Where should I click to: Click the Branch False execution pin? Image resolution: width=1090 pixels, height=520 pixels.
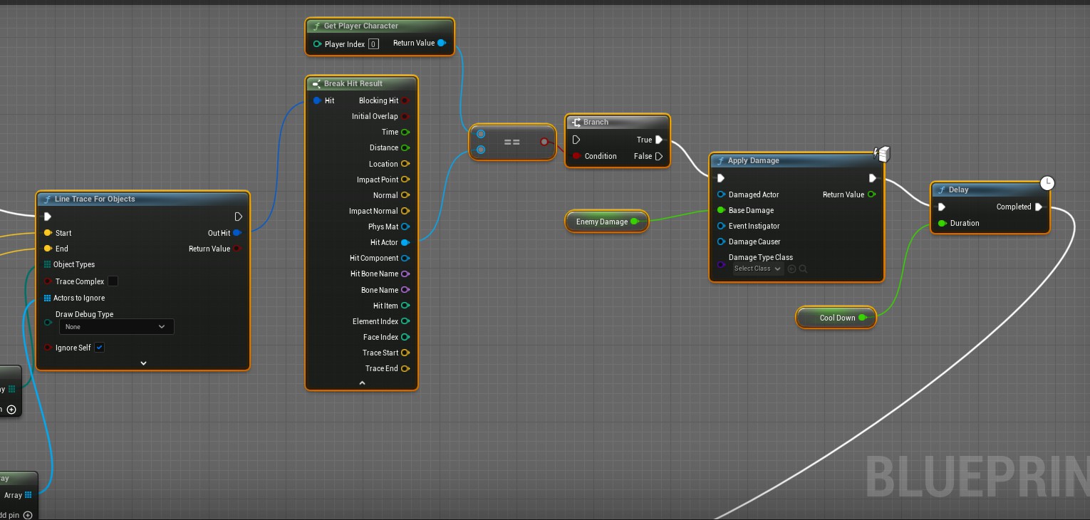point(659,156)
